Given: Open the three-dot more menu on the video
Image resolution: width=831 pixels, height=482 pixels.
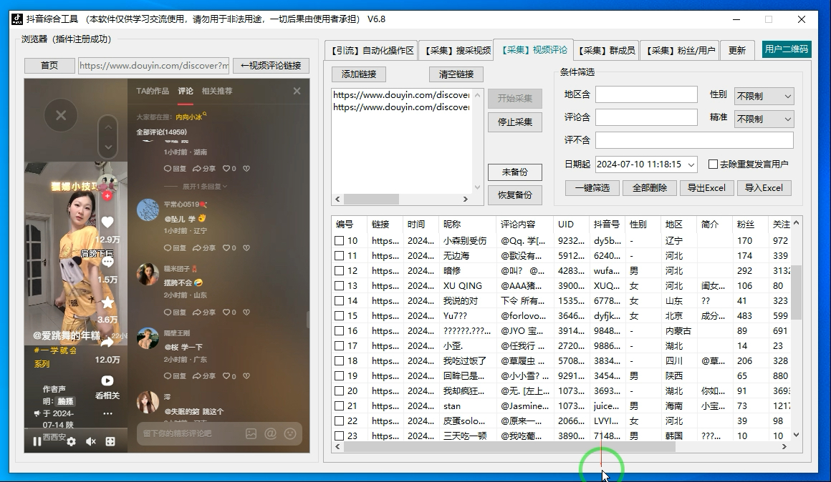Looking at the screenshot, I should coord(107,413).
